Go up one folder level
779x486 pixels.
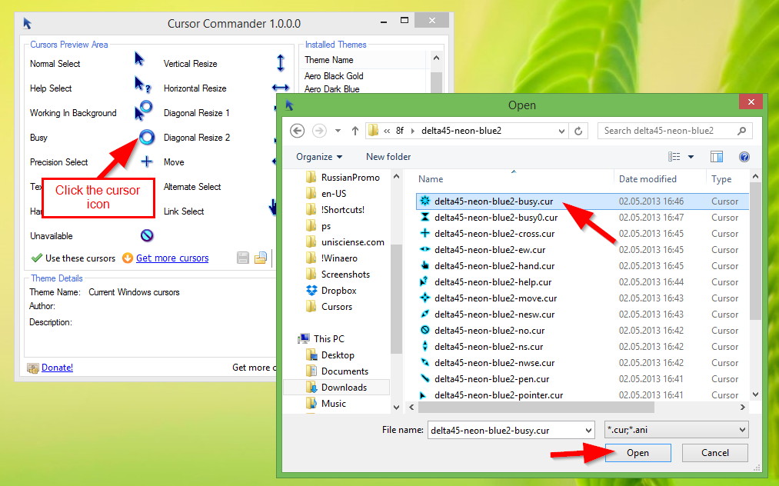pos(355,131)
